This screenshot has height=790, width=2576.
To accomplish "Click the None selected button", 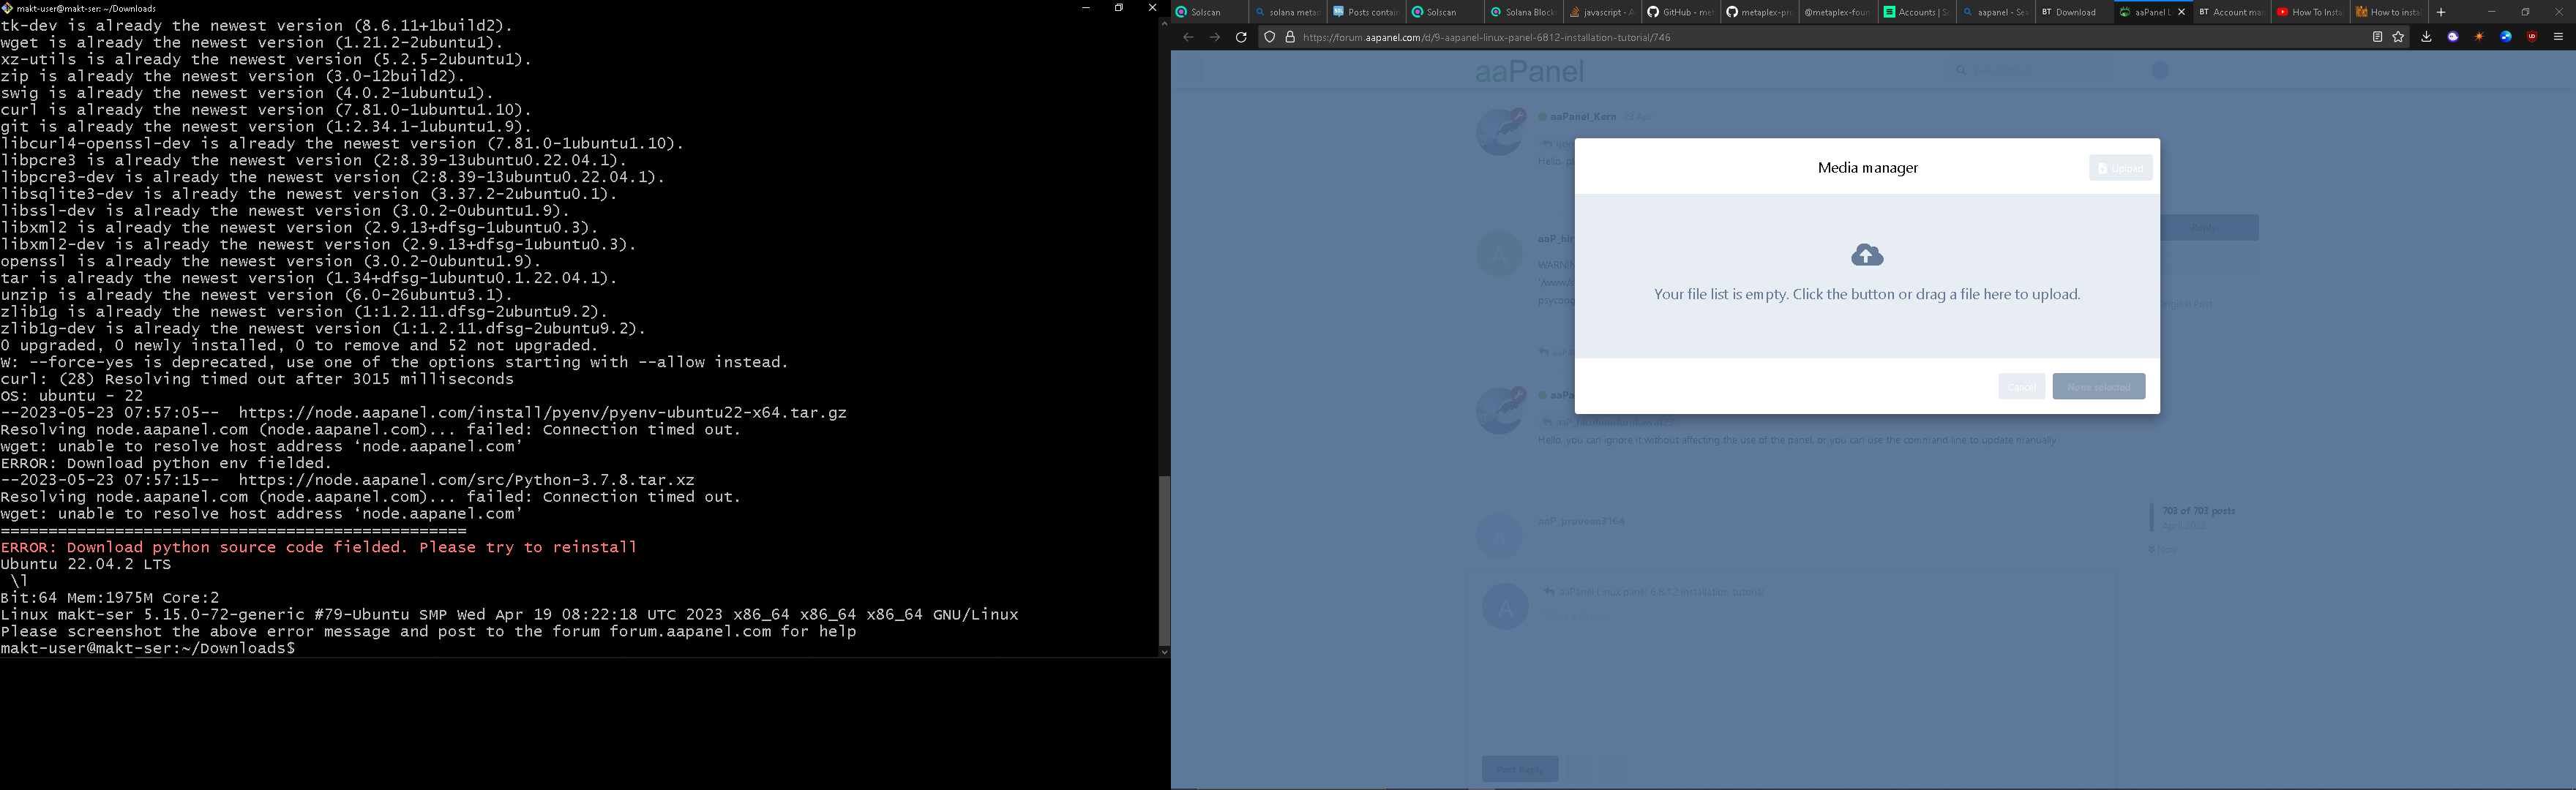I will [x=2098, y=387].
